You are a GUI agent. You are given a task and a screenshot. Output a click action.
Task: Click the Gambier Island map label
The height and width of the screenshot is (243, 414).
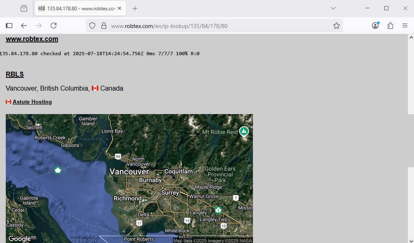click(88, 121)
